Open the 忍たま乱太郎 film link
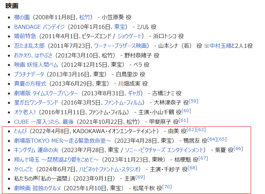This screenshot has height=194, width=265. pos(29,46)
